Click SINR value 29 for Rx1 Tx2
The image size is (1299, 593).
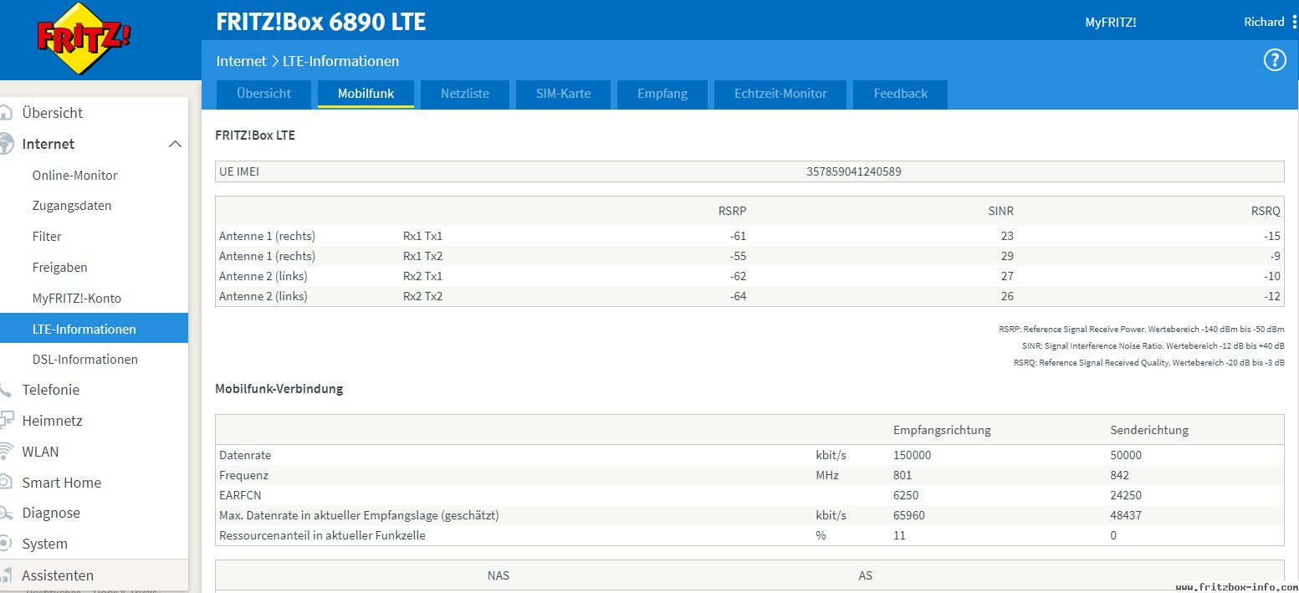1006,256
